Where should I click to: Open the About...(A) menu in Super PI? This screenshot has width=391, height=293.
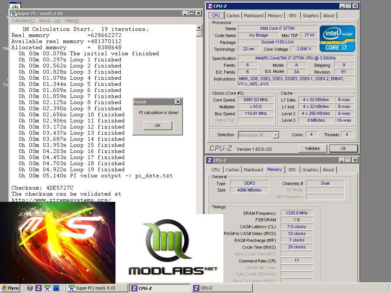pos(50,21)
